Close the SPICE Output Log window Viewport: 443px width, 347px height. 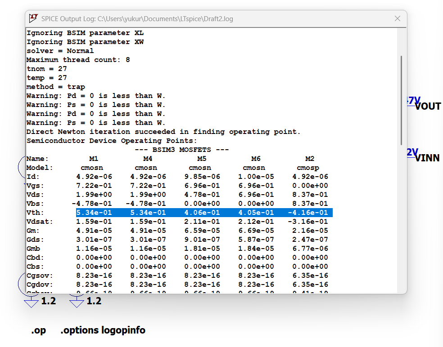[x=397, y=18]
